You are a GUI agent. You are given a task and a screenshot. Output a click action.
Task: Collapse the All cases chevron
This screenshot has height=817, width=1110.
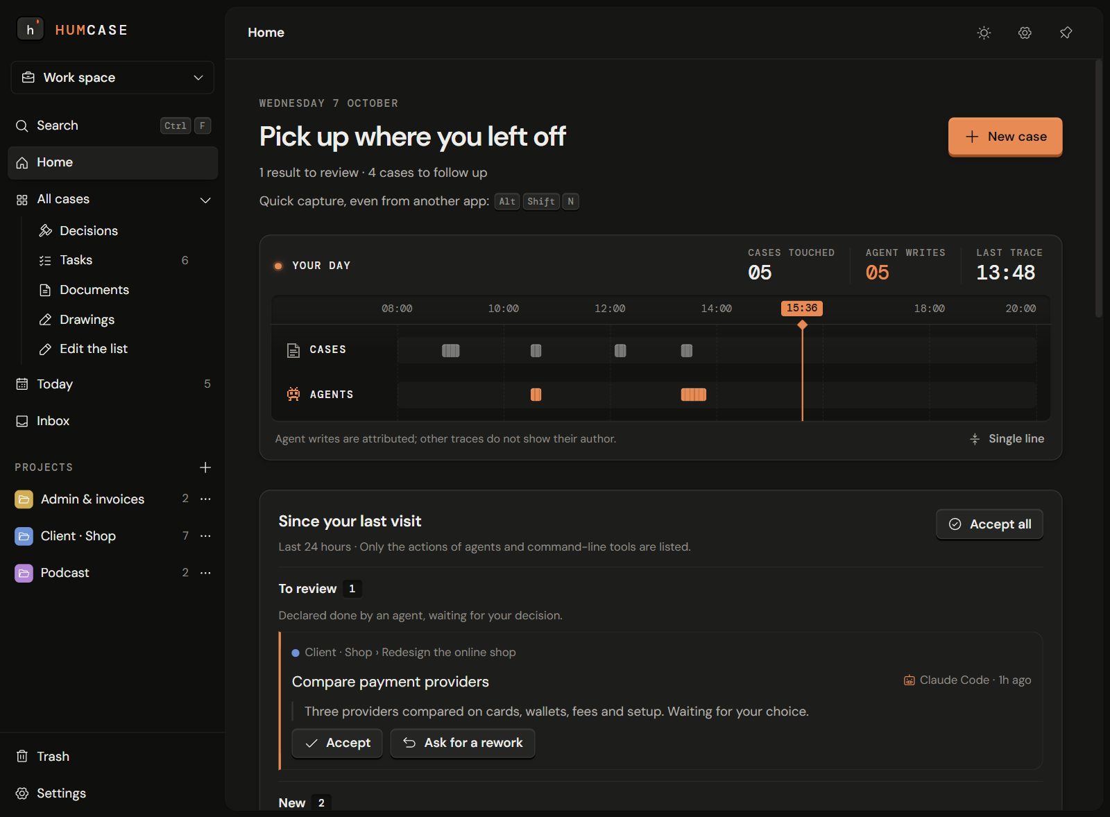pos(205,200)
